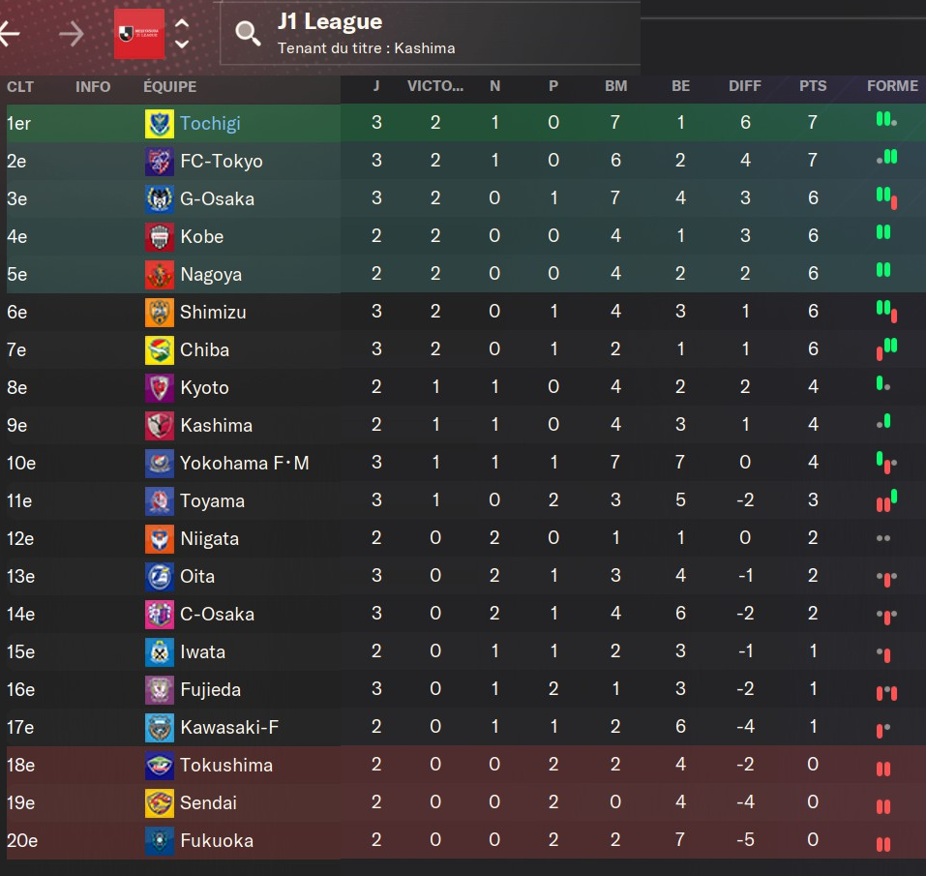Click the Shimizu club crest
The height and width of the screenshot is (876, 926).
159,313
